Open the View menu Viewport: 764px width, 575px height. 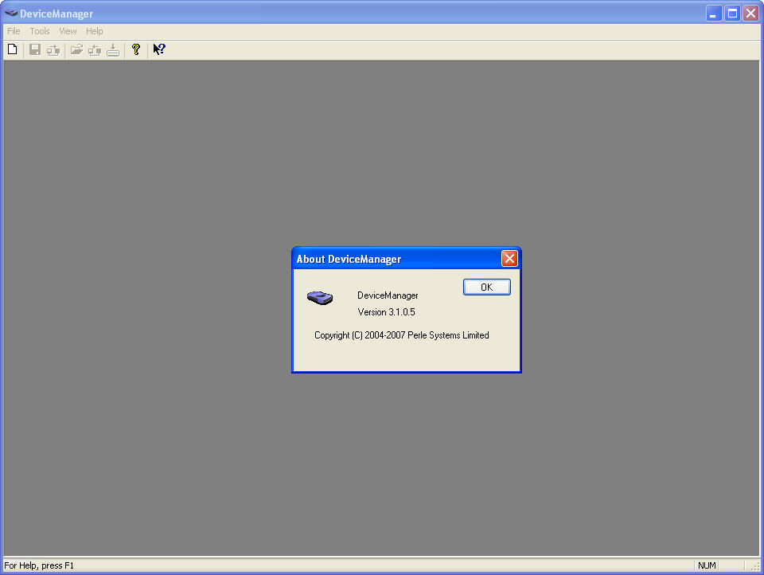(68, 31)
